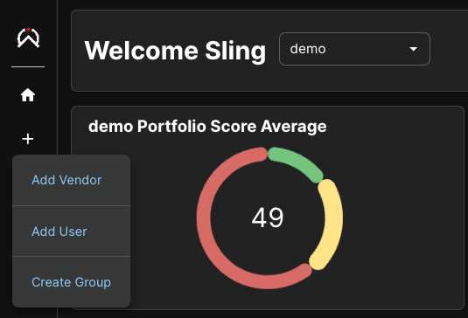Click the app logo in the sidebar
468x318 pixels.
click(x=28, y=38)
